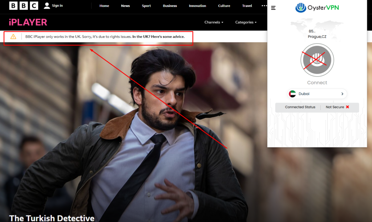Click the Travel link in the top bar
Viewport: 372px width, 222px height.
tap(247, 6)
